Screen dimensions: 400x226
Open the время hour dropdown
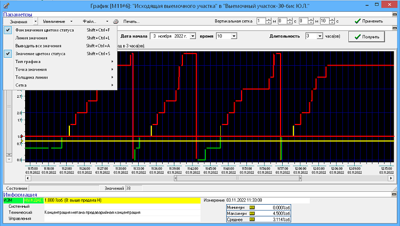(234, 36)
